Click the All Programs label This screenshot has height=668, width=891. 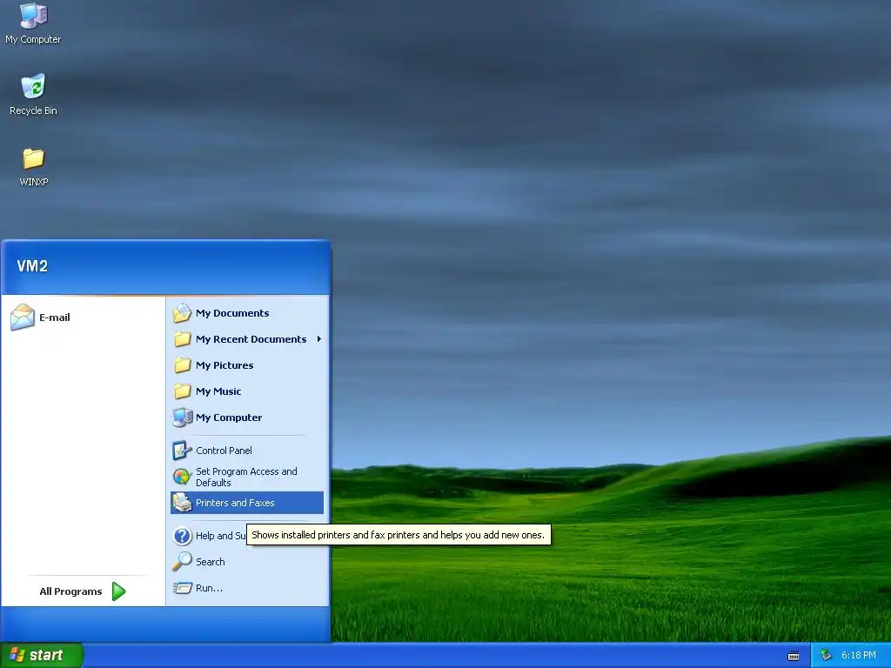(x=70, y=591)
